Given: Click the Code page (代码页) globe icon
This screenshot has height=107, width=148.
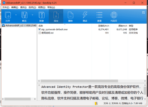Looking at the screenshot, I should (x=114, y=15).
